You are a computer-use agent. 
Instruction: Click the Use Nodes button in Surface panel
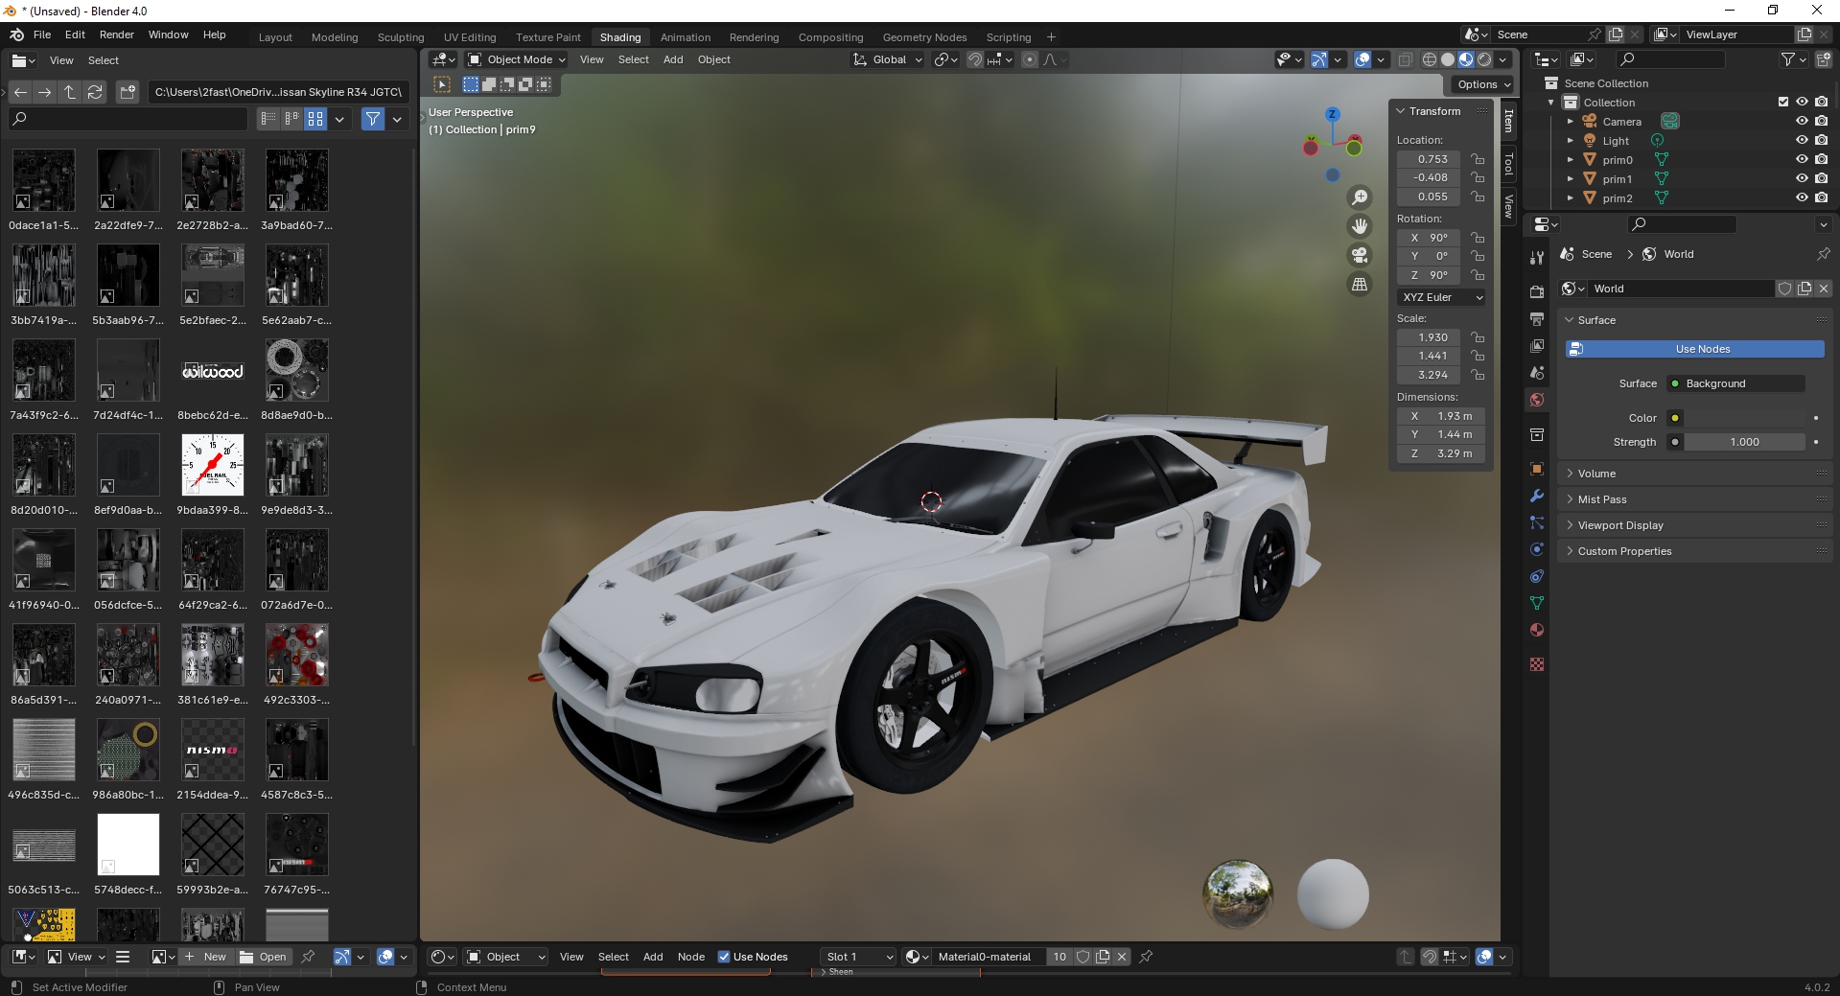point(1694,349)
